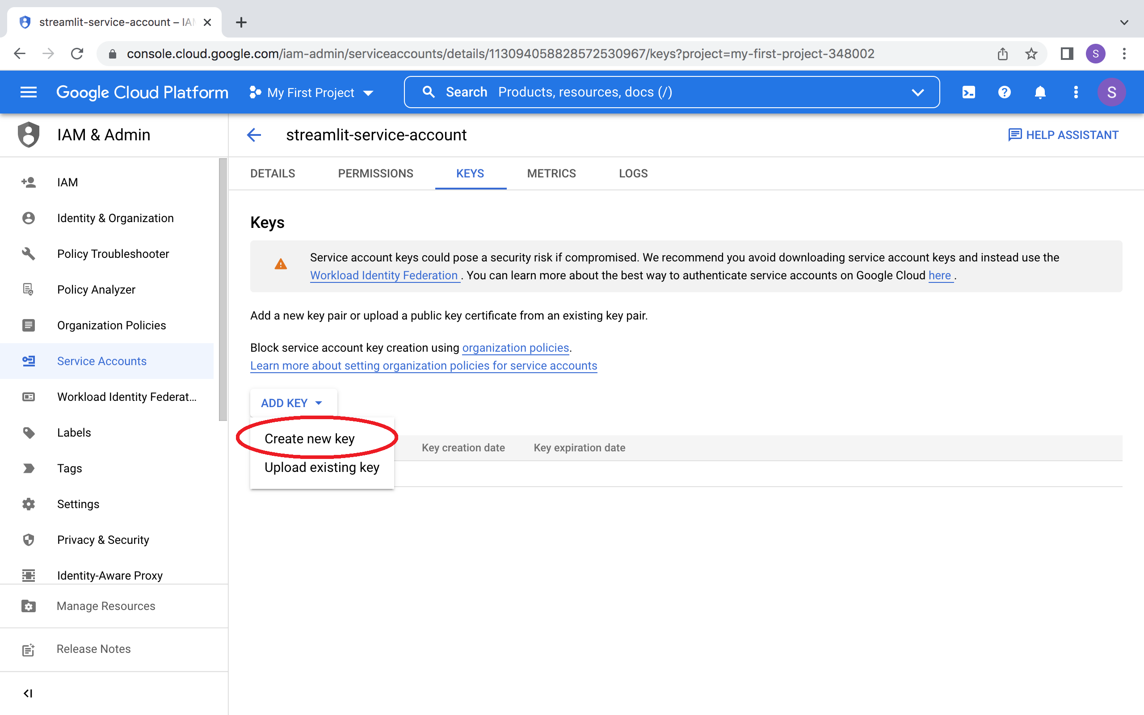Screen dimensions: 1144x715
Task: Open the notifications bell
Action: pyautogui.click(x=1040, y=92)
